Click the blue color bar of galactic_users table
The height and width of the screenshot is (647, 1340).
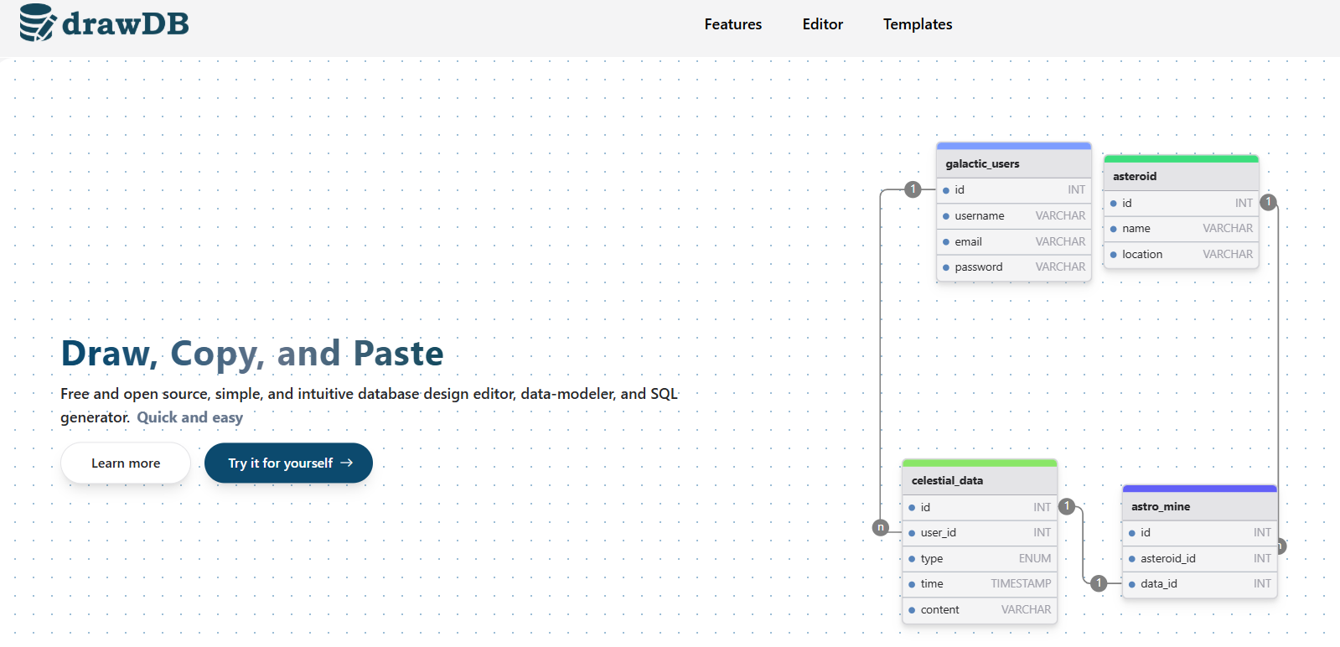coord(1013,146)
